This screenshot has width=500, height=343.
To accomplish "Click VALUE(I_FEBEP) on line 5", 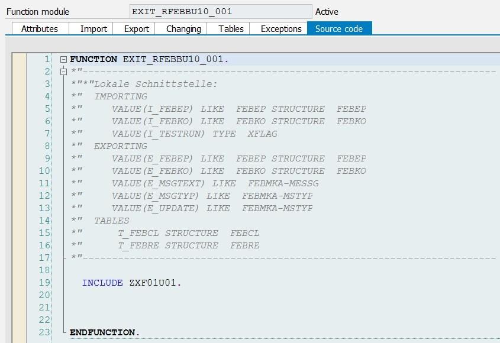I will pos(153,109).
